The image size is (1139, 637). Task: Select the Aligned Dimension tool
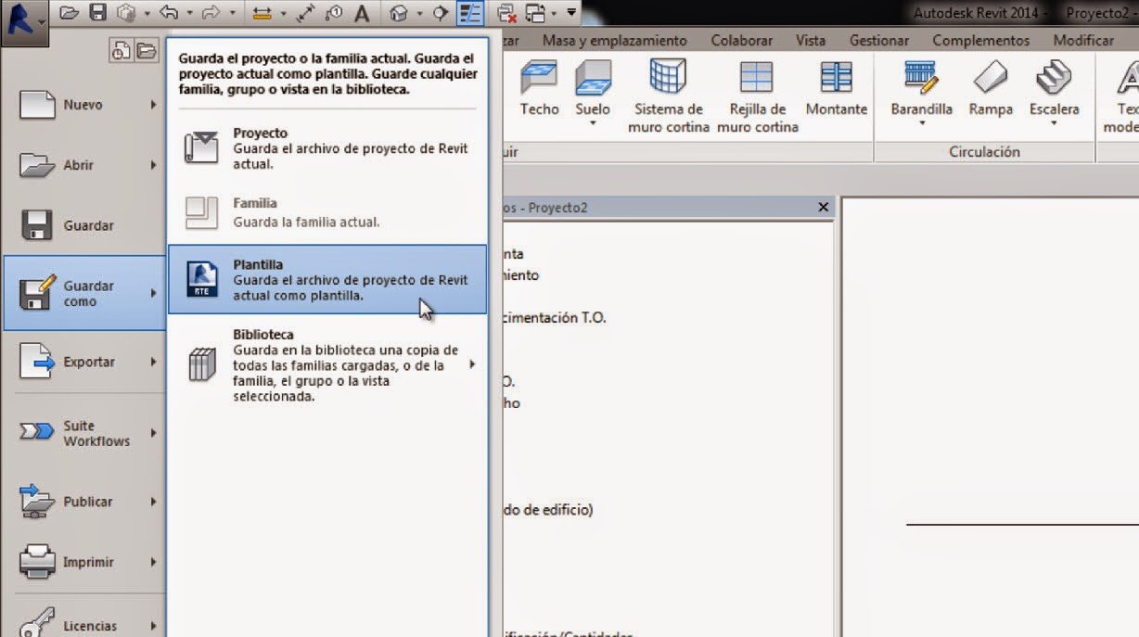(306, 13)
